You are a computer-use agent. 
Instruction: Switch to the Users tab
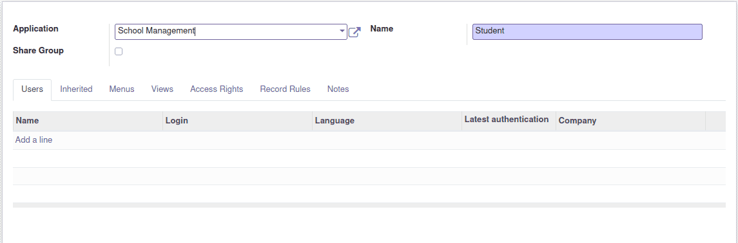pyautogui.click(x=32, y=89)
